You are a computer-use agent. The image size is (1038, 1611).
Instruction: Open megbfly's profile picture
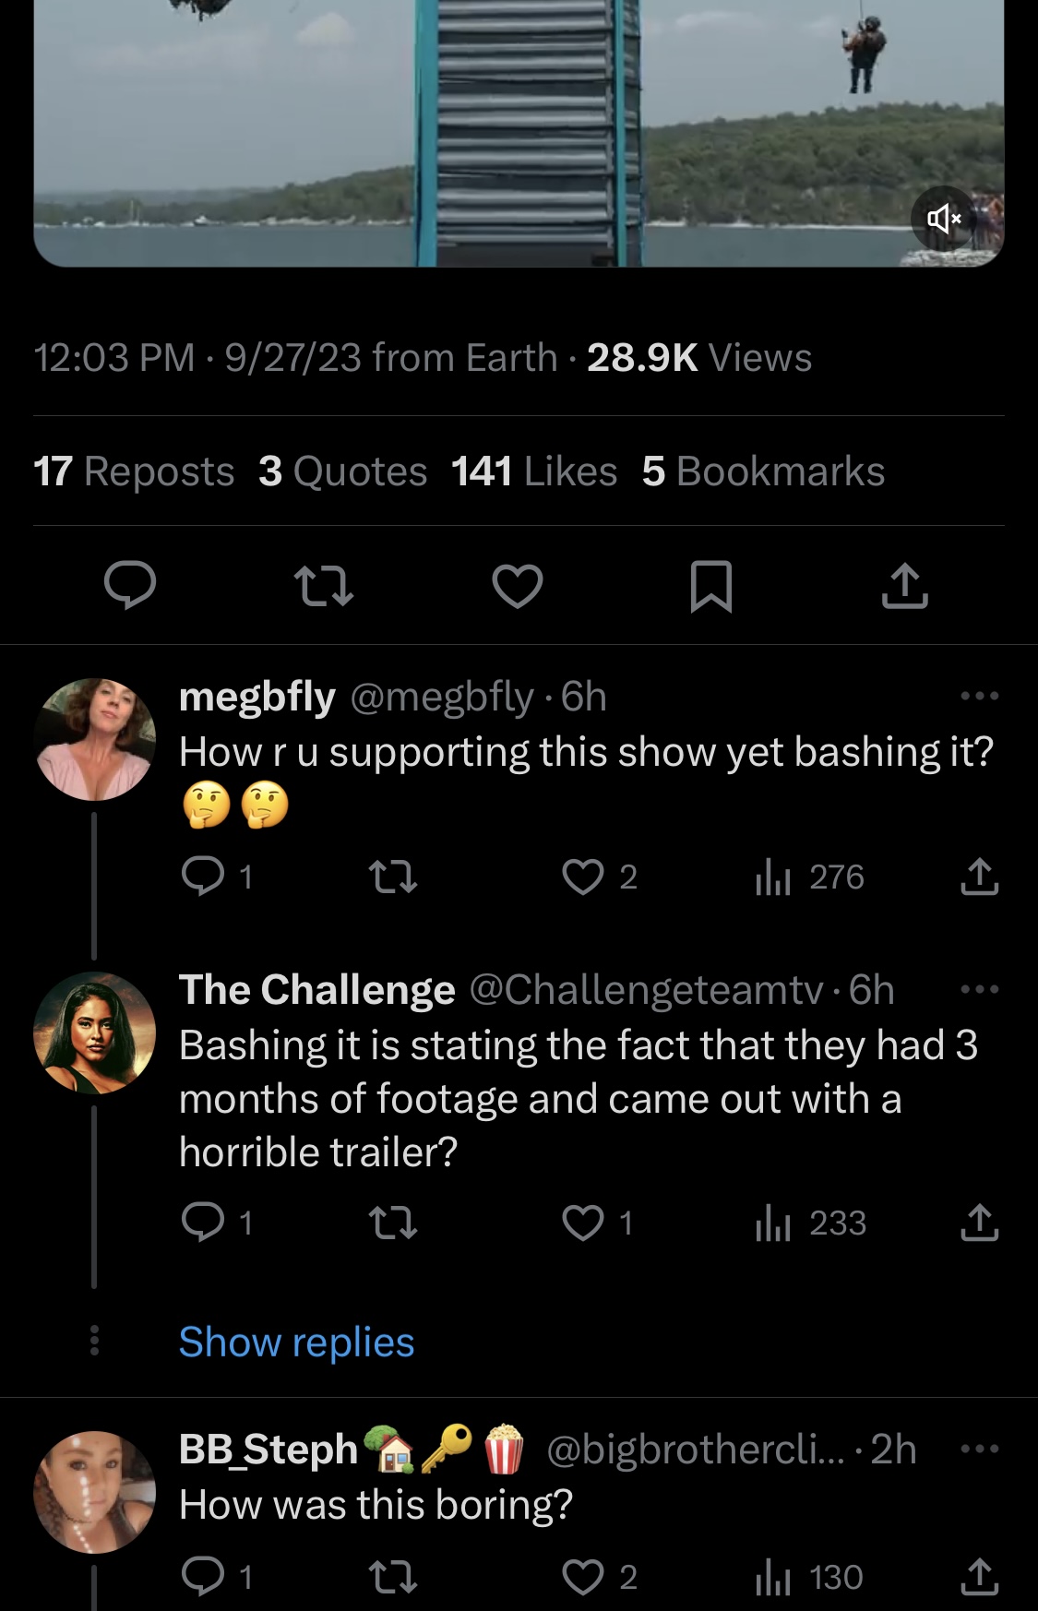coord(94,739)
